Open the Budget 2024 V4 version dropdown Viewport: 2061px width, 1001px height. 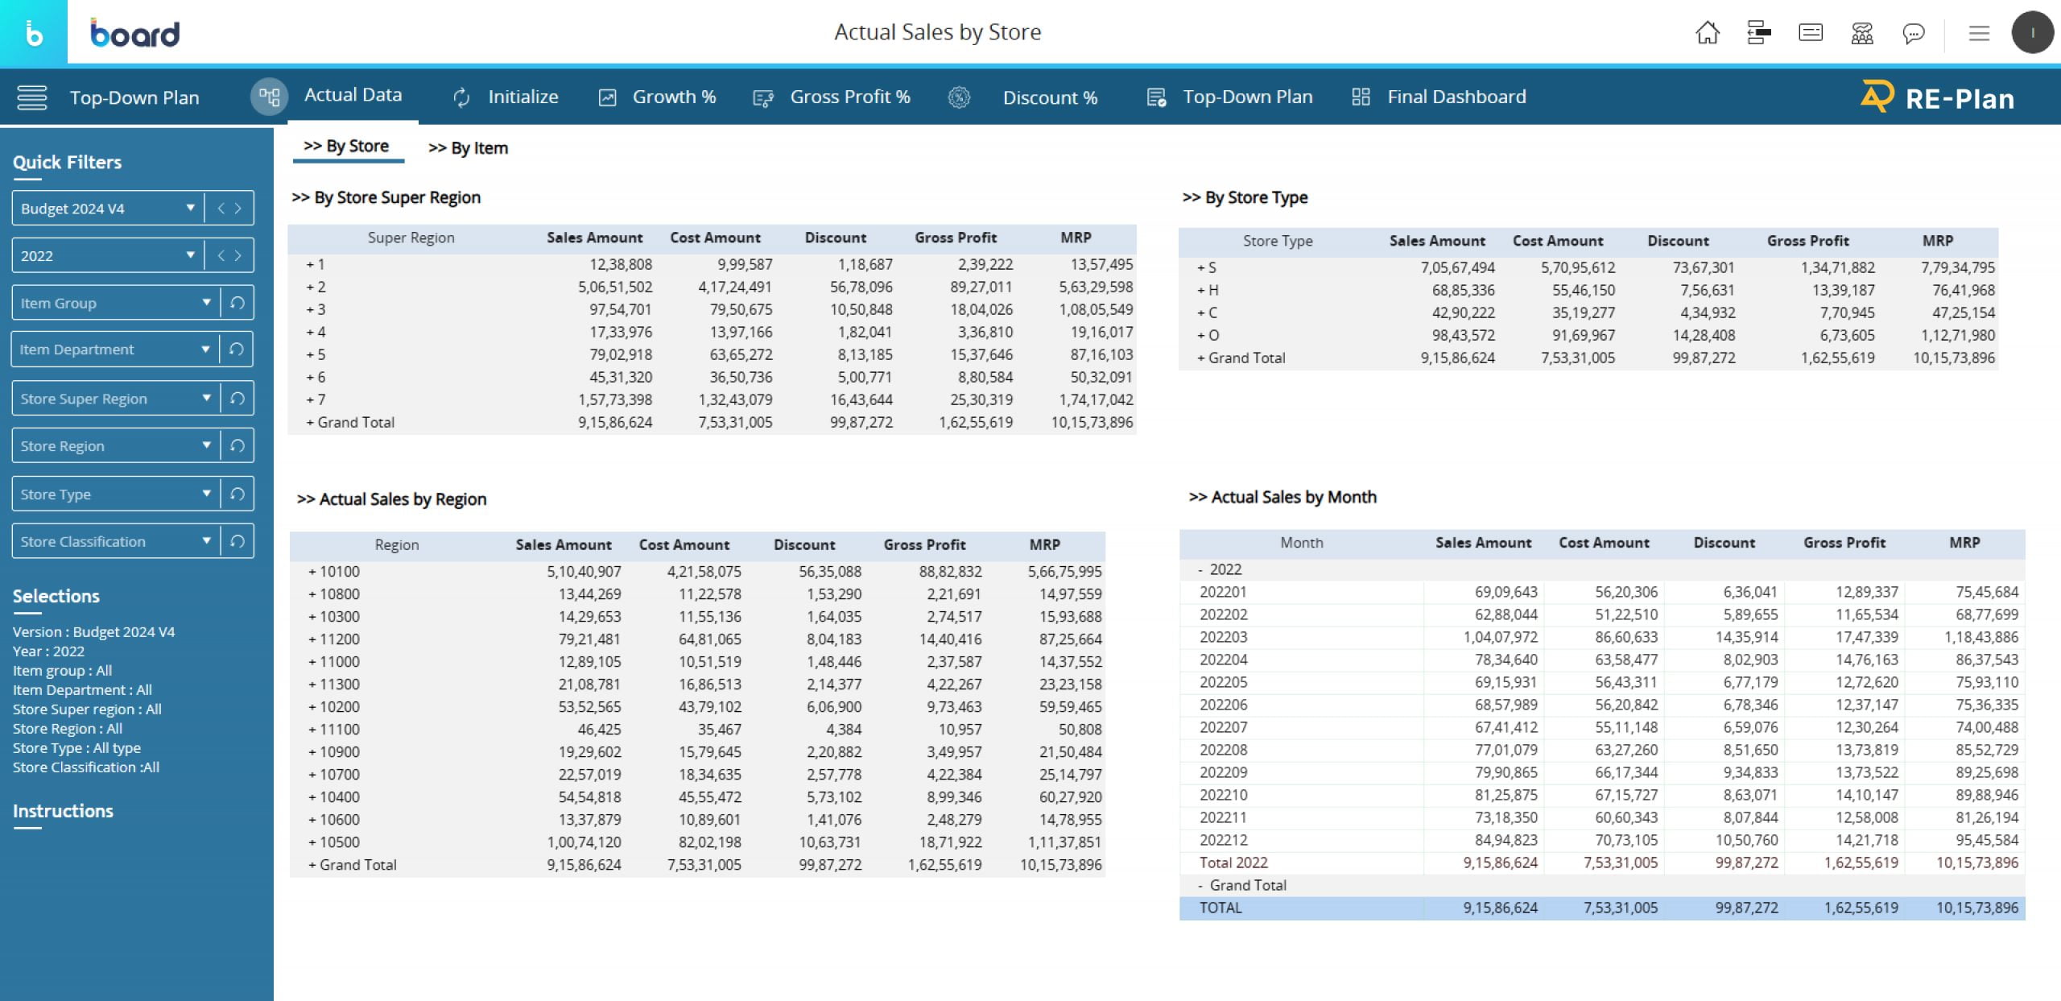191,207
